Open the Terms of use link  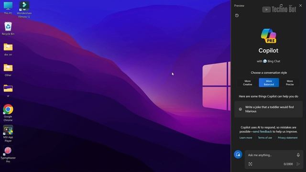265,138
